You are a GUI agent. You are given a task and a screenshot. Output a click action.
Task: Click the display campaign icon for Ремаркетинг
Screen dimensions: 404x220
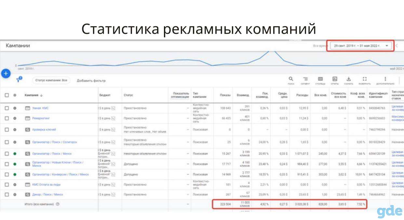pos(28,118)
